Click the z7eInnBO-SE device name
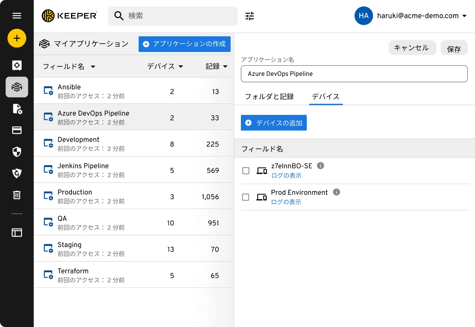Viewport: 475px width, 327px height. 292,166
